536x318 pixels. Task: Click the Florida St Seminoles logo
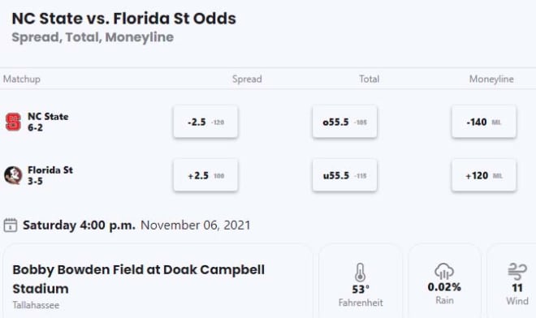pyautogui.click(x=13, y=175)
